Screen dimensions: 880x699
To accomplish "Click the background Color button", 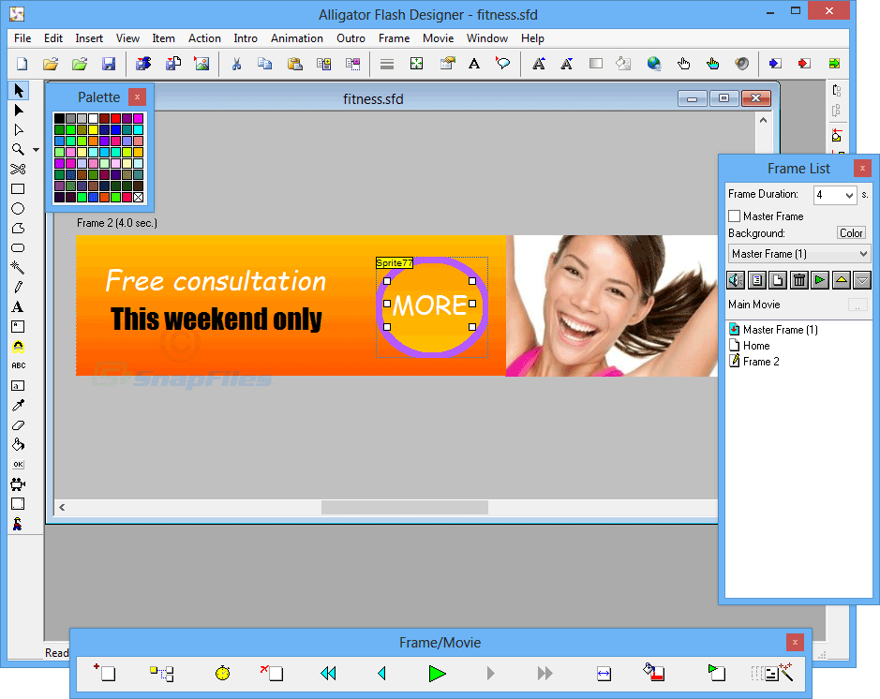I will coord(851,232).
